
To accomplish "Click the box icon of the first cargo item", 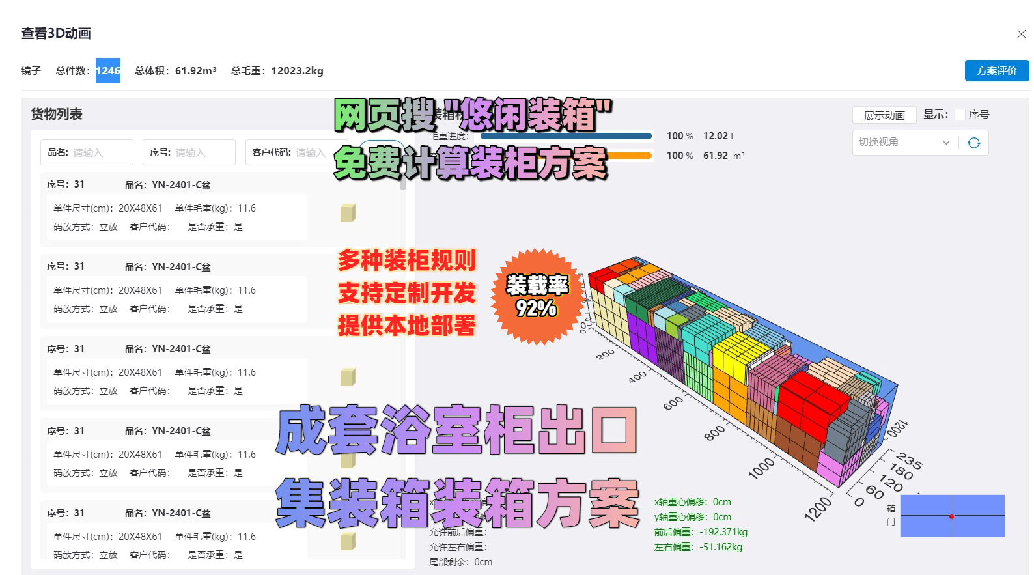I will click(x=348, y=213).
